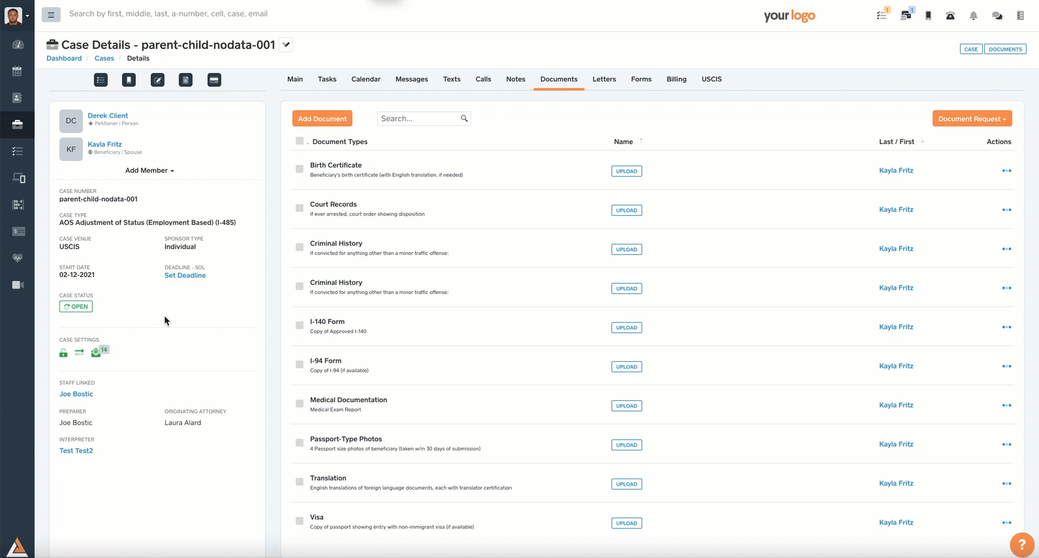Click the briefcase cases icon in sidebar
1039x558 pixels.
[x=18, y=124]
